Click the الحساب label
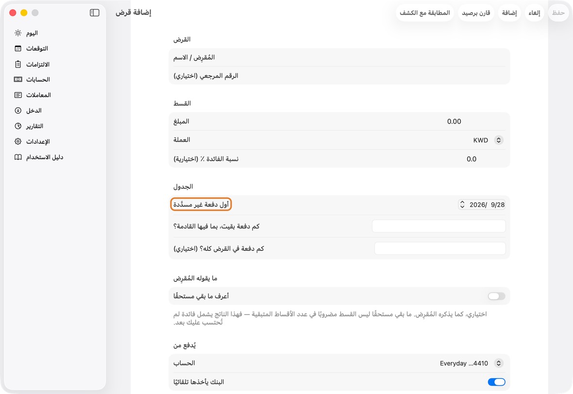 tap(184, 363)
